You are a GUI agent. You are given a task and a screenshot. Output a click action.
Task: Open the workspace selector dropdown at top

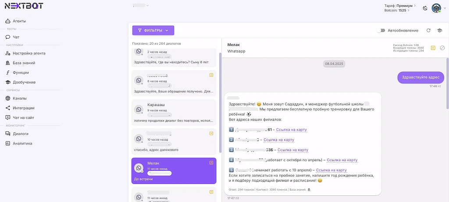tap(141, 5)
